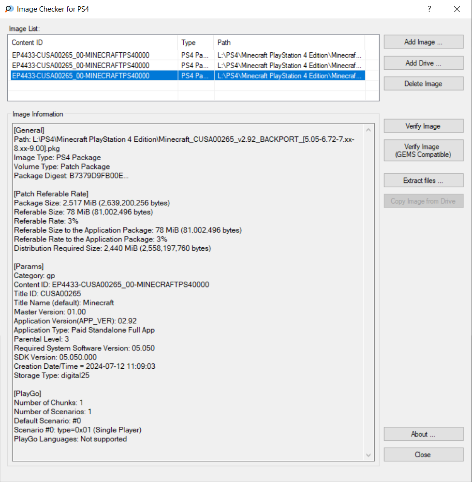
Task: Open the Extract files dialog
Action: pos(424,181)
